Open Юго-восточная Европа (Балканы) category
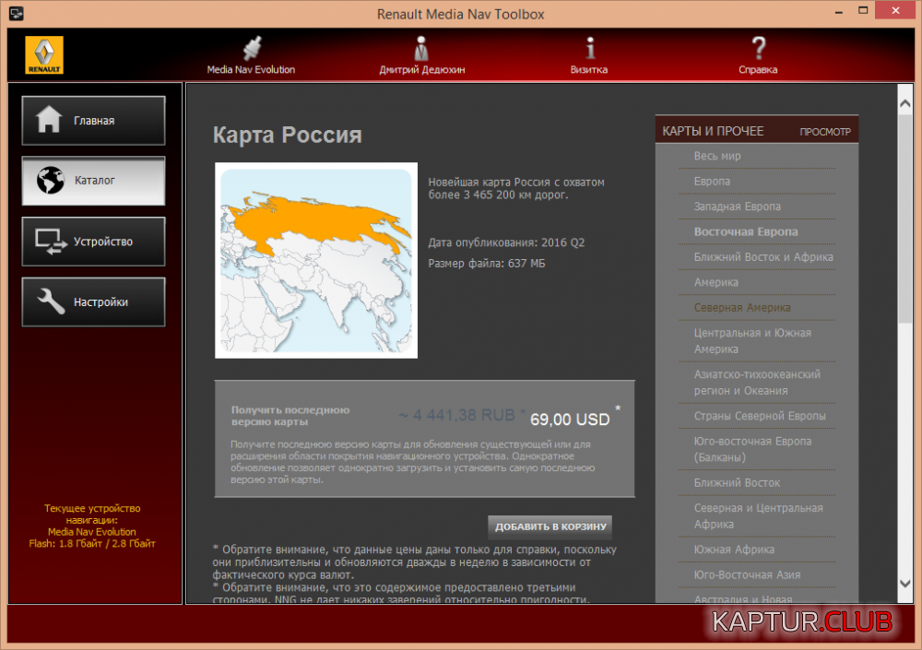922x650 pixels. pyautogui.click(x=752, y=449)
